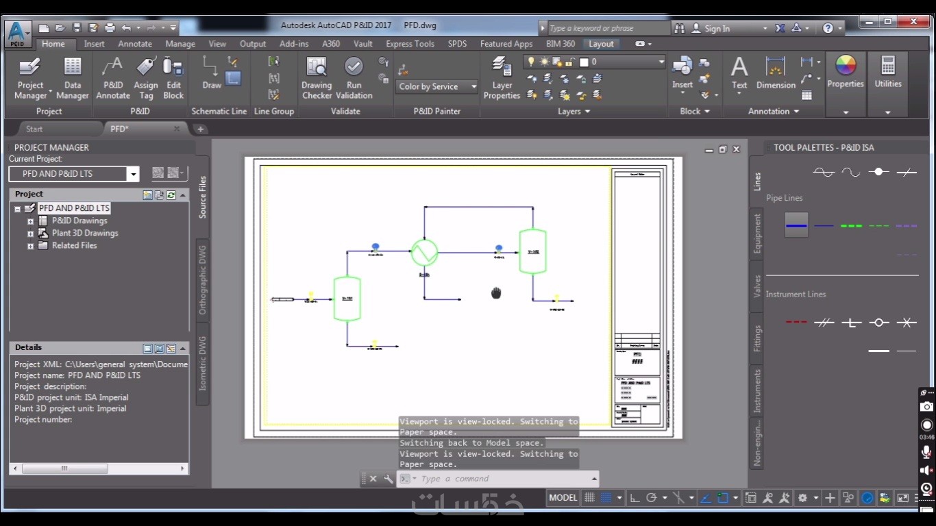
Task: Click the keyword search field
Action: click(609, 28)
